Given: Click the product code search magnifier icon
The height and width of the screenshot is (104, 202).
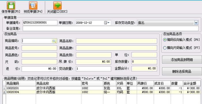Looking at the screenshot, I should click(54, 41).
